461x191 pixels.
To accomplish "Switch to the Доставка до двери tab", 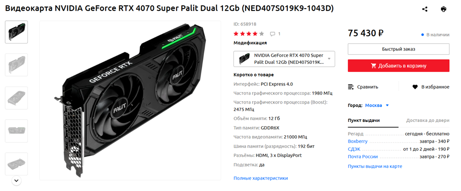I will [x=427, y=121].
